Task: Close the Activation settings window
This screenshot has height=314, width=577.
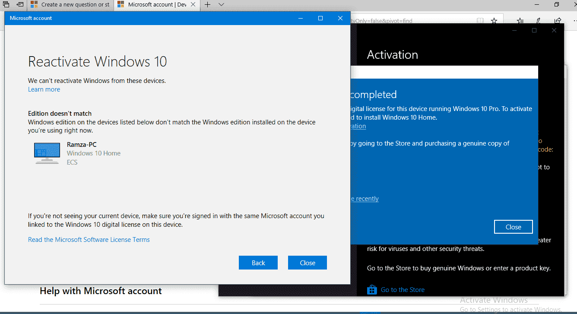Action: (x=554, y=30)
